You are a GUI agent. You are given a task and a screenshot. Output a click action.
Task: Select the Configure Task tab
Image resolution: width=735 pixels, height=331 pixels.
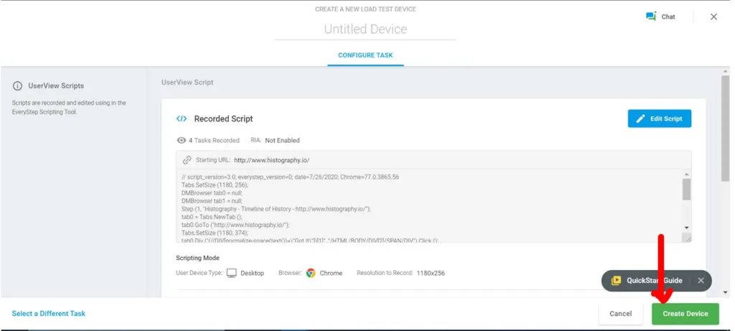(x=365, y=55)
